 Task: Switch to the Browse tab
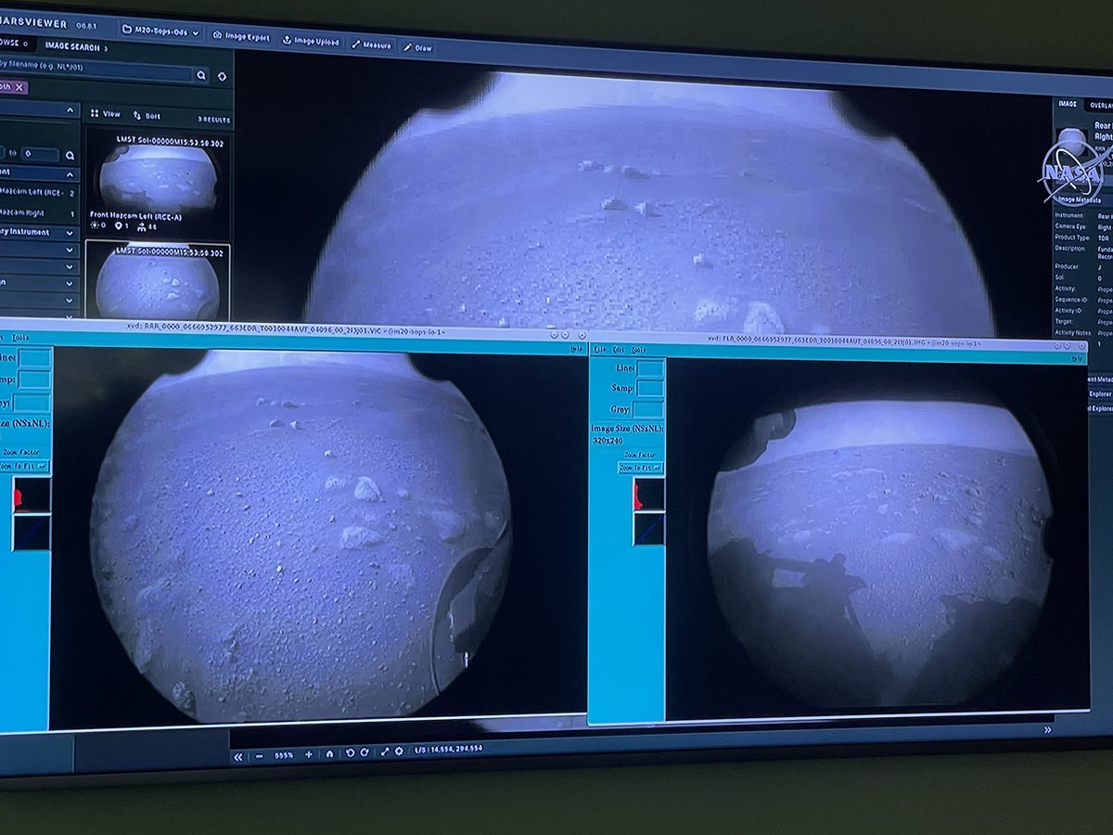click(16, 43)
